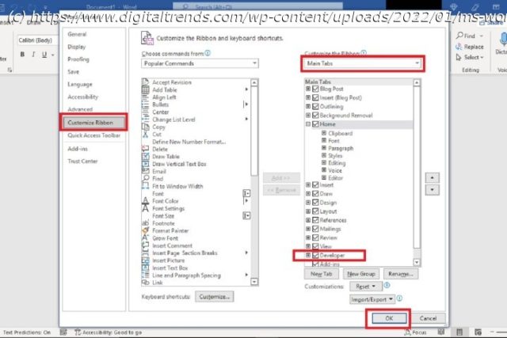
Task: Click info icon next to Import/Export
Action: pyautogui.click(x=399, y=298)
